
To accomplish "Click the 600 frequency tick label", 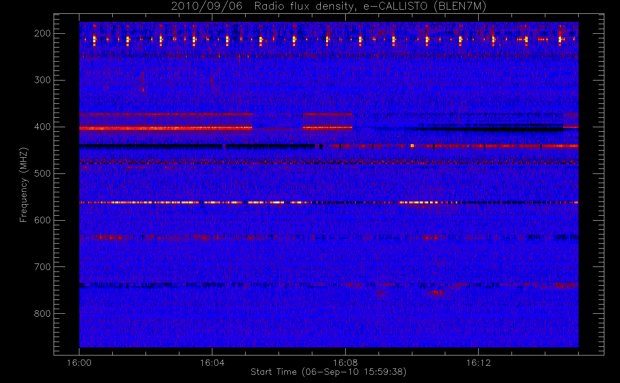I will pyautogui.click(x=42, y=220).
